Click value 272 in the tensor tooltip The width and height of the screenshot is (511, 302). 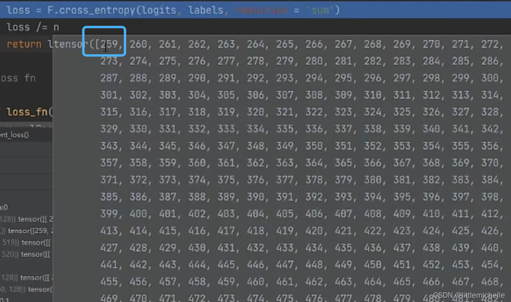tap(490, 44)
